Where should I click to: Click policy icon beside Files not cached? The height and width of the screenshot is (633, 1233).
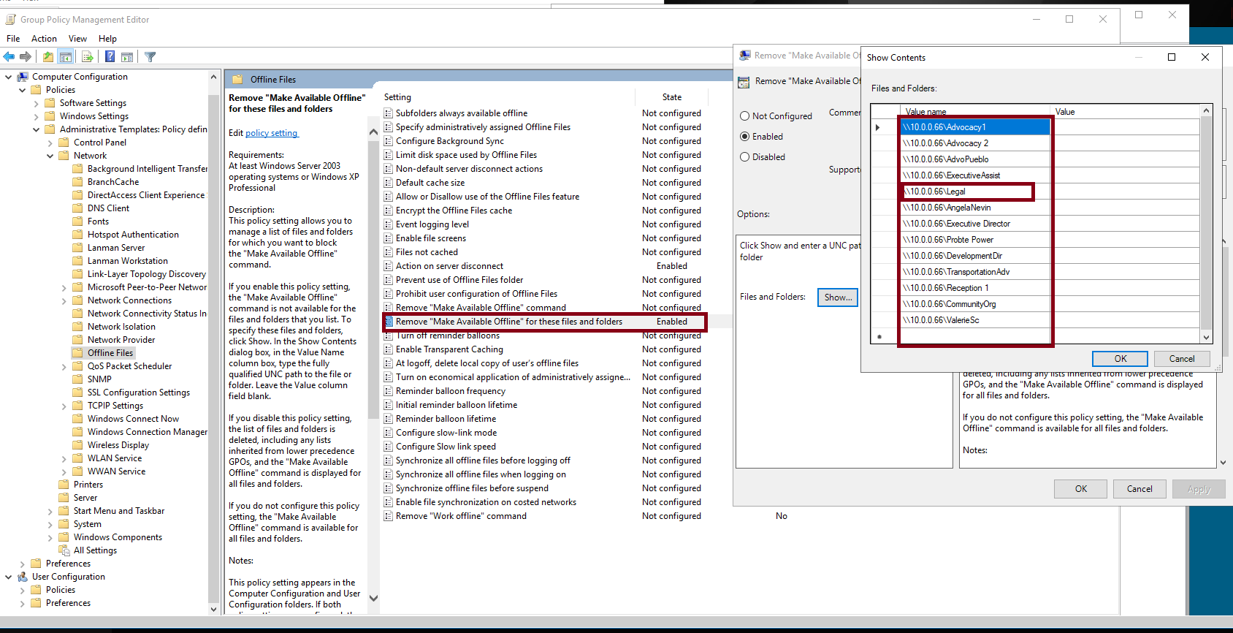click(x=389, y=252)
